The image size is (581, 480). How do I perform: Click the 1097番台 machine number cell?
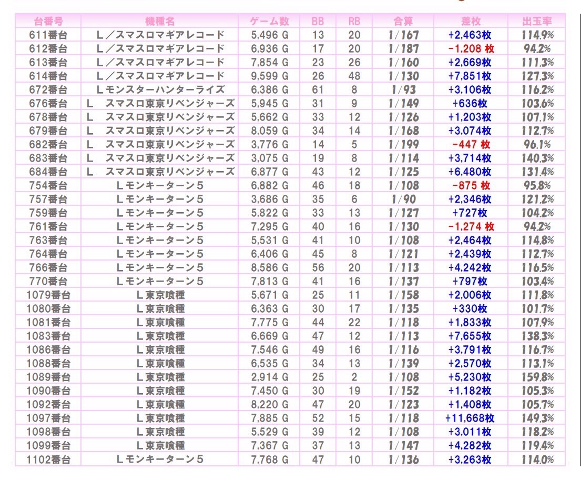48,418
